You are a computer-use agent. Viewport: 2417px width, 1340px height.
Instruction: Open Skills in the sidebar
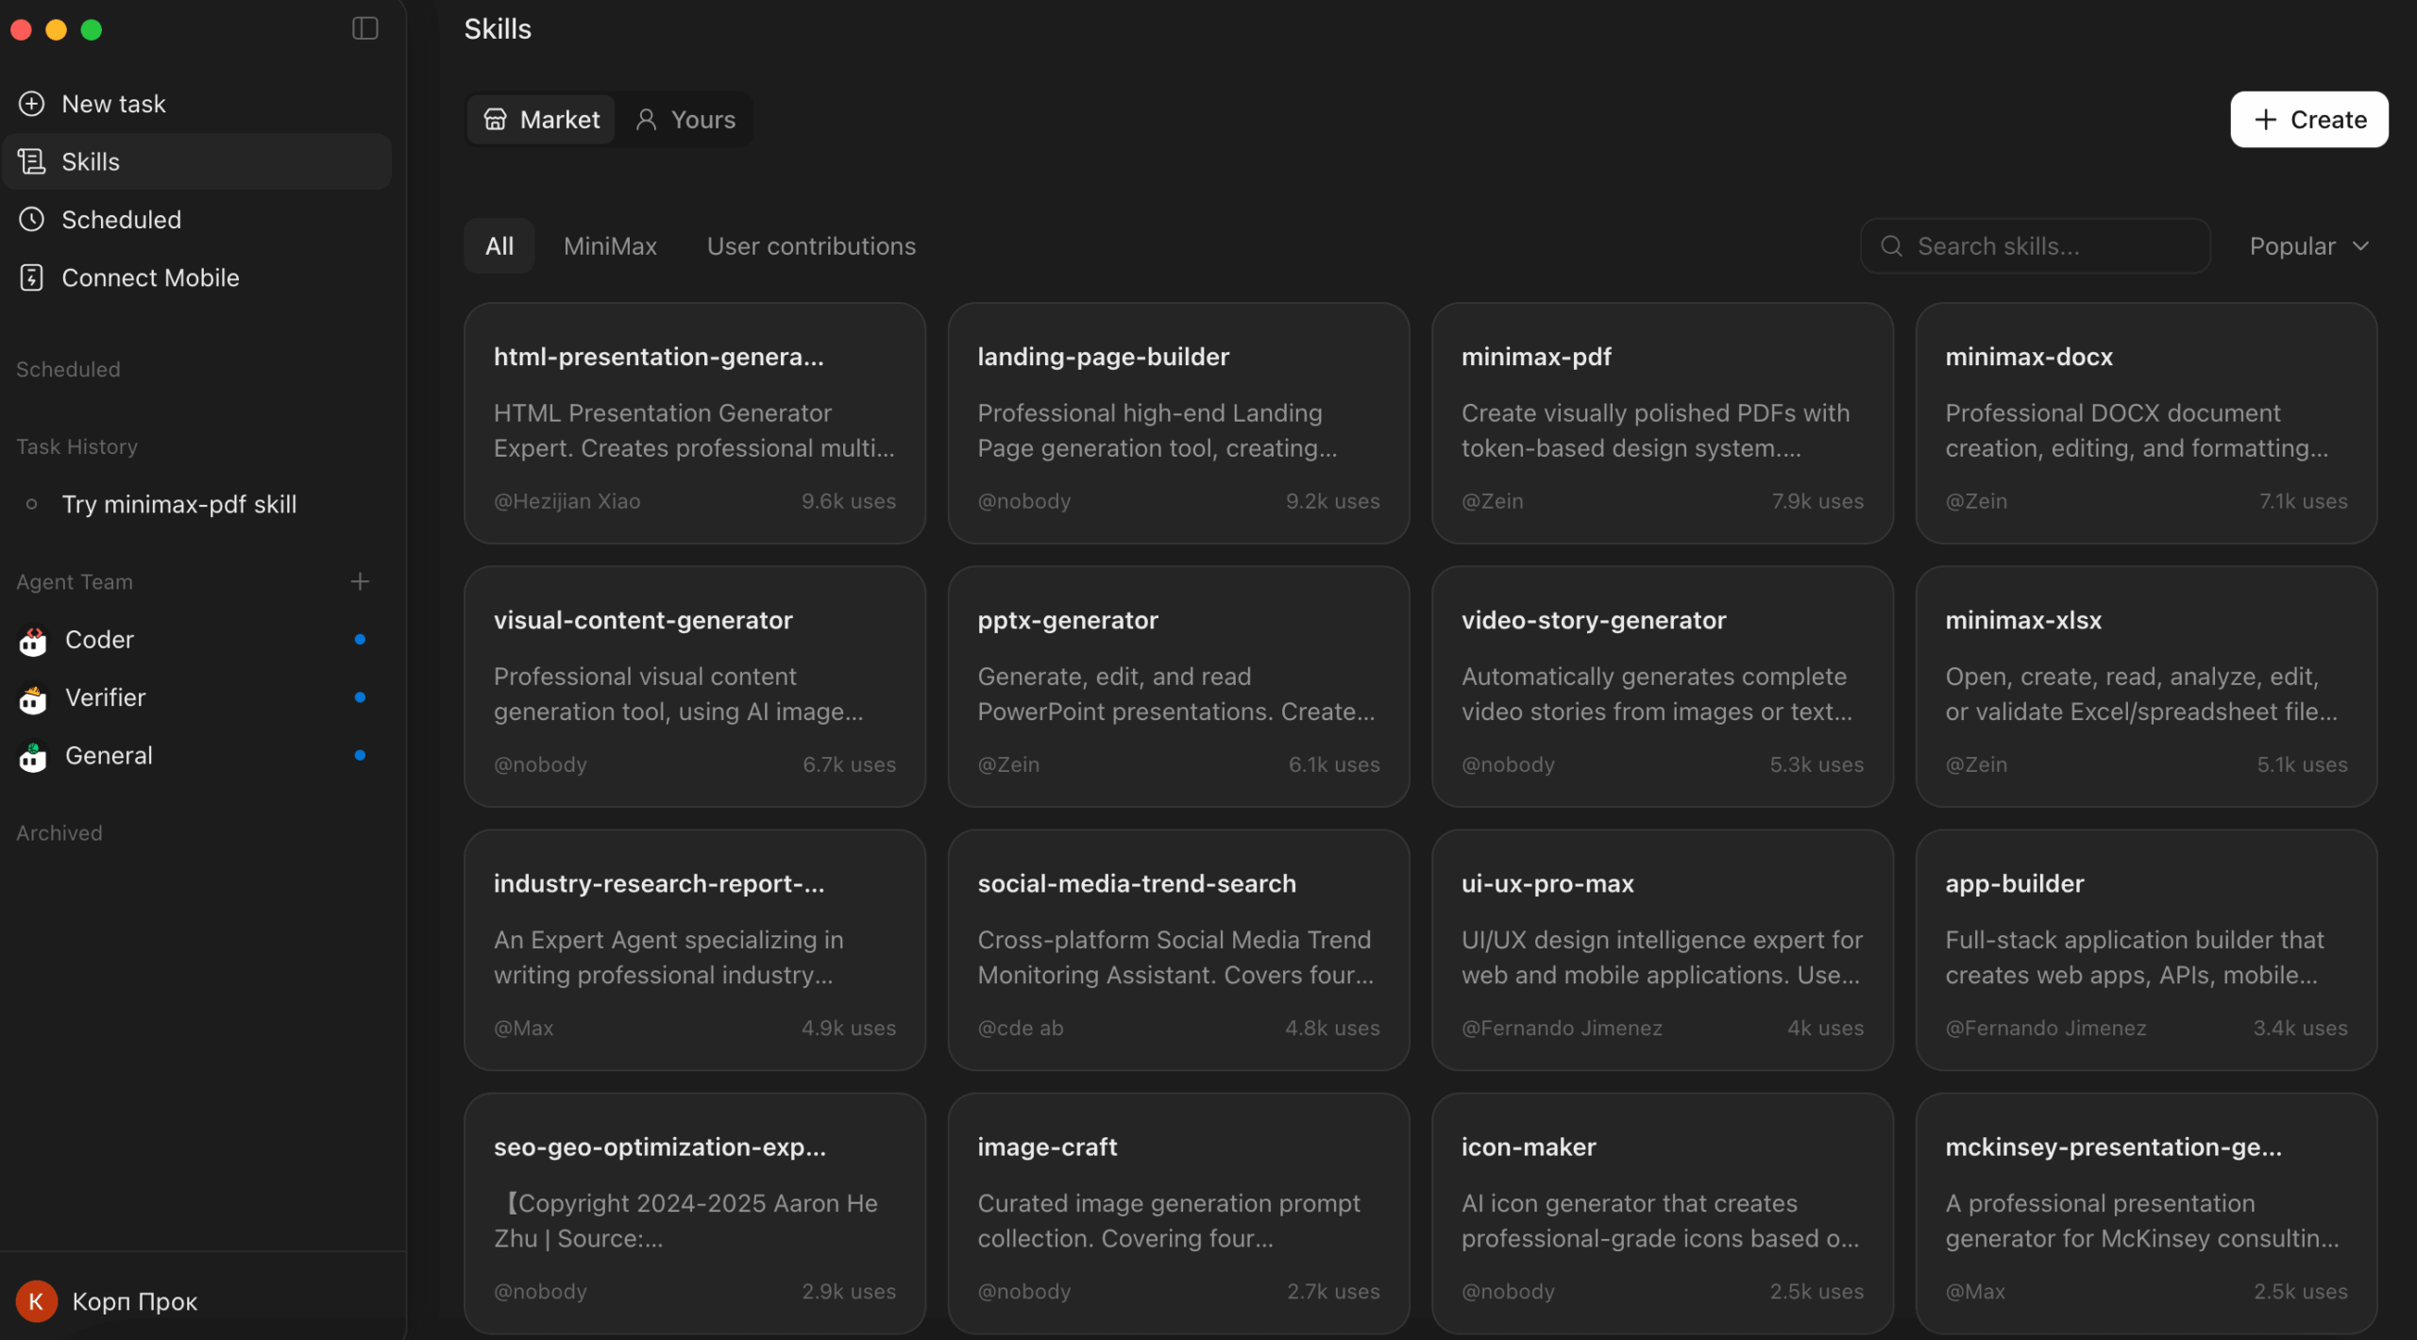tap(197, 161)
